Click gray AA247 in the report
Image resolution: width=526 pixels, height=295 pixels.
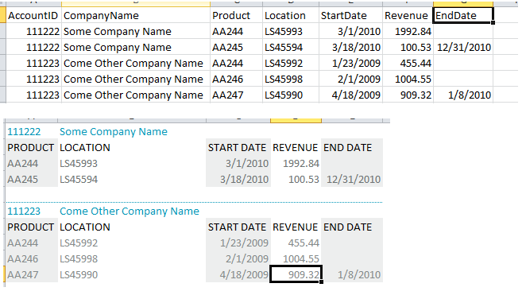pos(23,274)
